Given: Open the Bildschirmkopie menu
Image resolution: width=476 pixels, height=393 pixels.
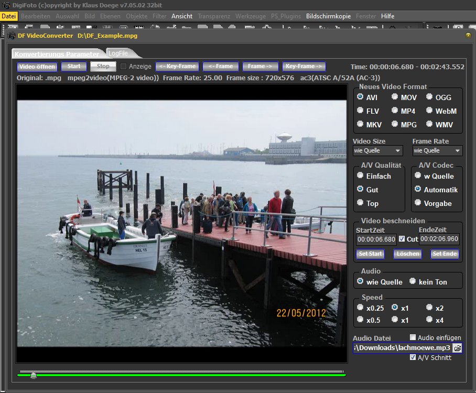Looking at the screenshot, I should [x=328, y=16].
